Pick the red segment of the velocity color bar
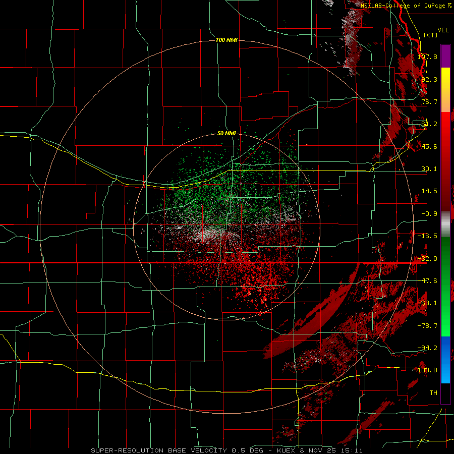 [445, 161]
